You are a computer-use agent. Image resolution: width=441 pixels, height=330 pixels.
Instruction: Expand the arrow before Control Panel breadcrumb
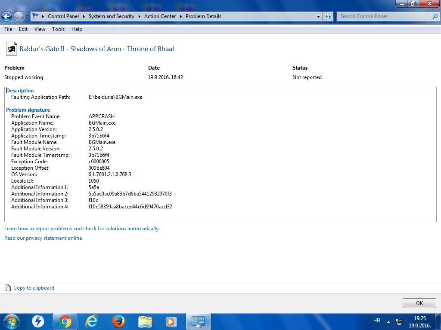click(x=43, y=16)
